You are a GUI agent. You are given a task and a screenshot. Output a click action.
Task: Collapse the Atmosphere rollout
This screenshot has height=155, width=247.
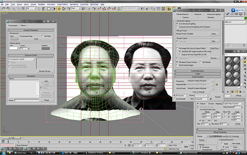[31, 76]
